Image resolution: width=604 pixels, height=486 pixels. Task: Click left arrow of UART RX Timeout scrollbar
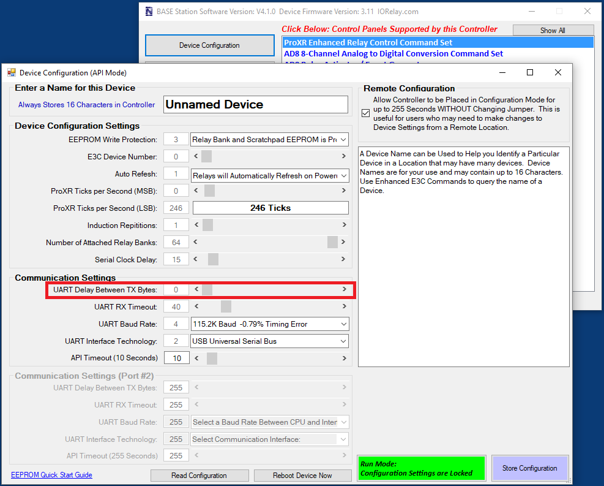(197, 306)
